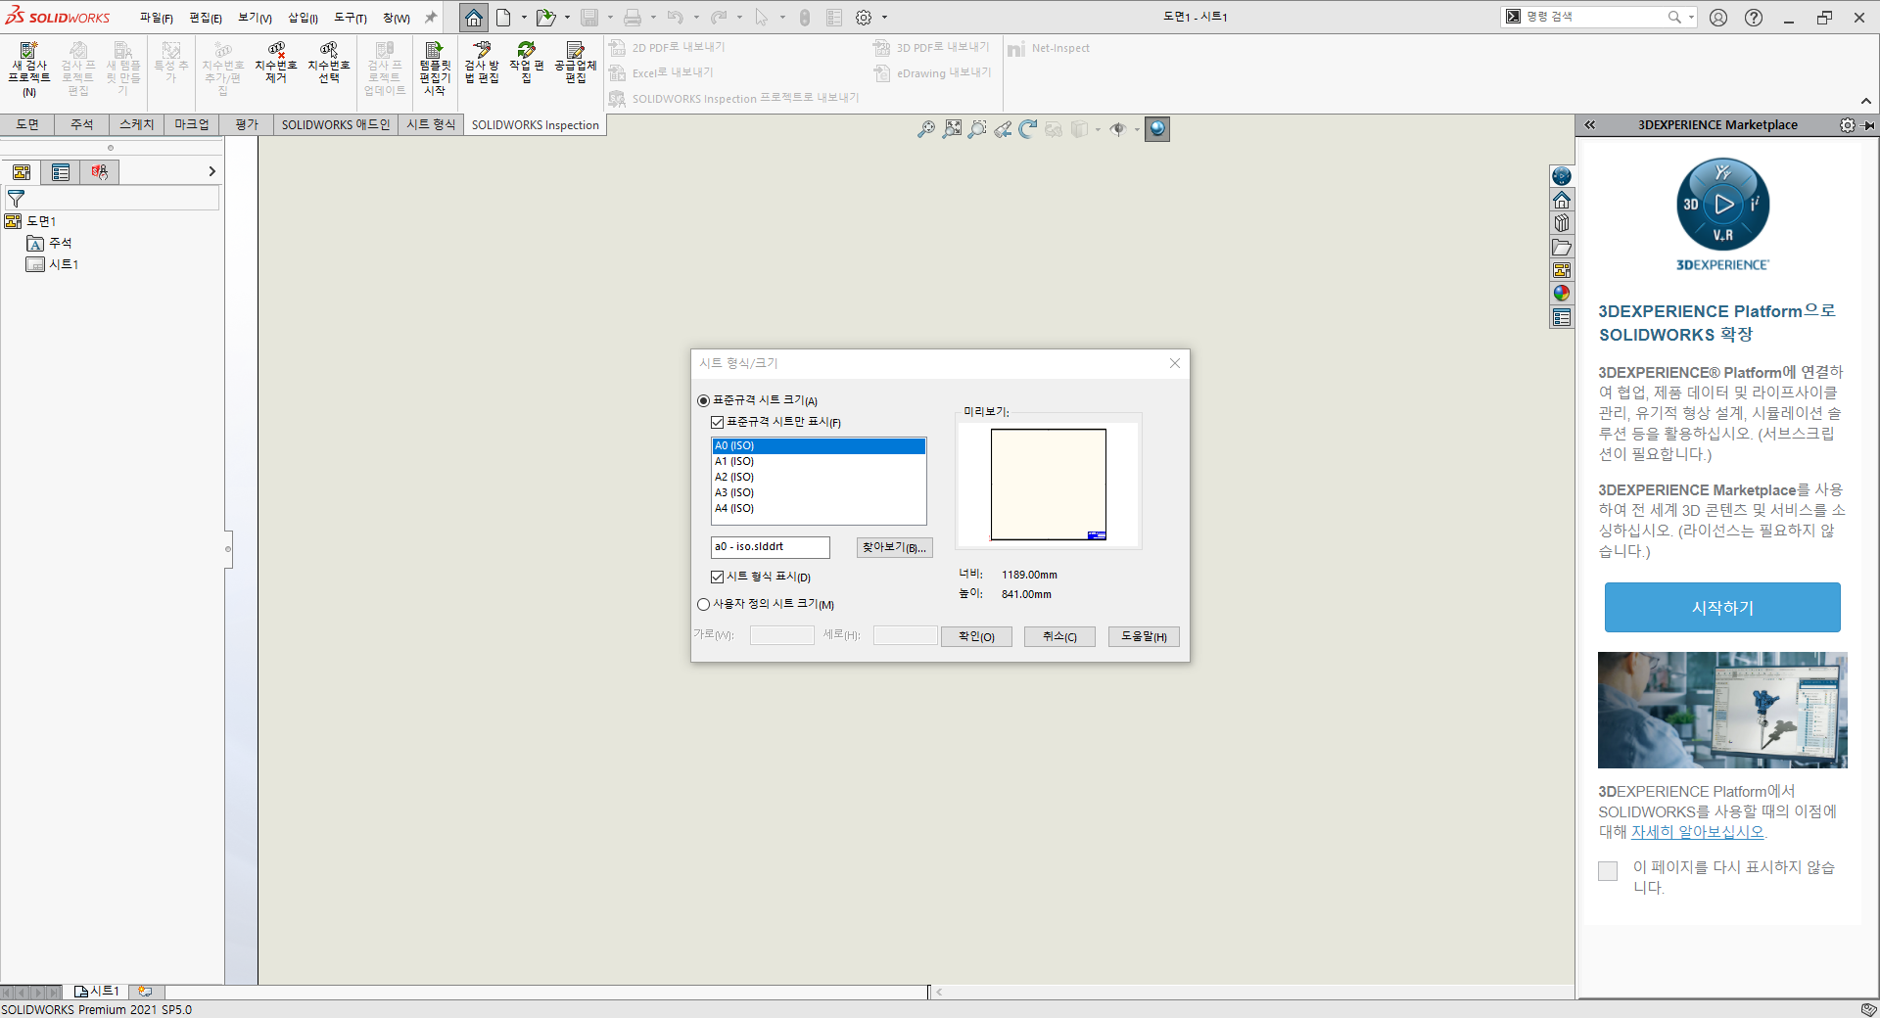Click the 지수번호 제거 (remove balloon) tool

276,63
